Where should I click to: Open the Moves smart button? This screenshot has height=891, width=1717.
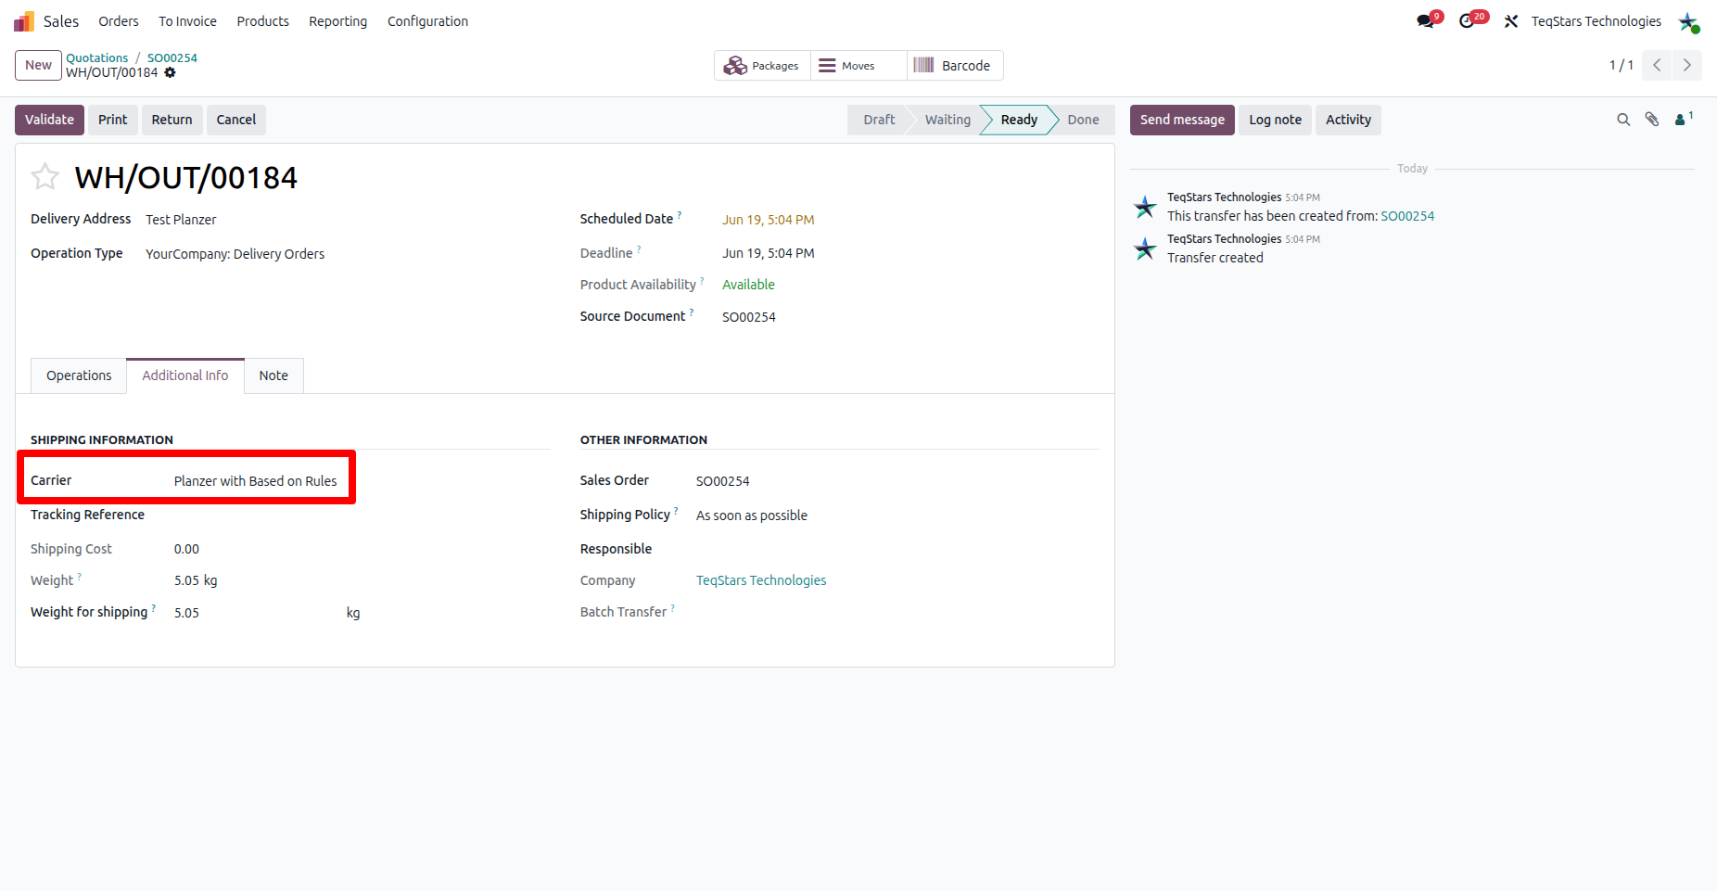coord(858,66)
